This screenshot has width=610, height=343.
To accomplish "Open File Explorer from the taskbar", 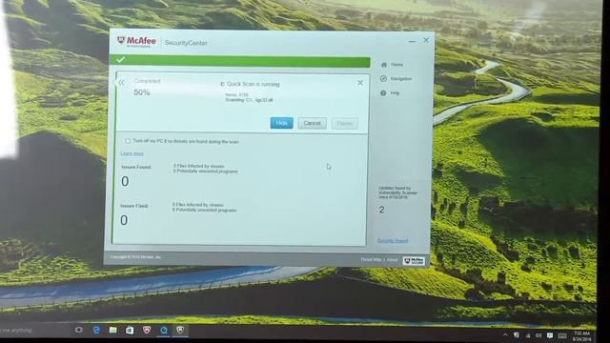I will 112,331.
